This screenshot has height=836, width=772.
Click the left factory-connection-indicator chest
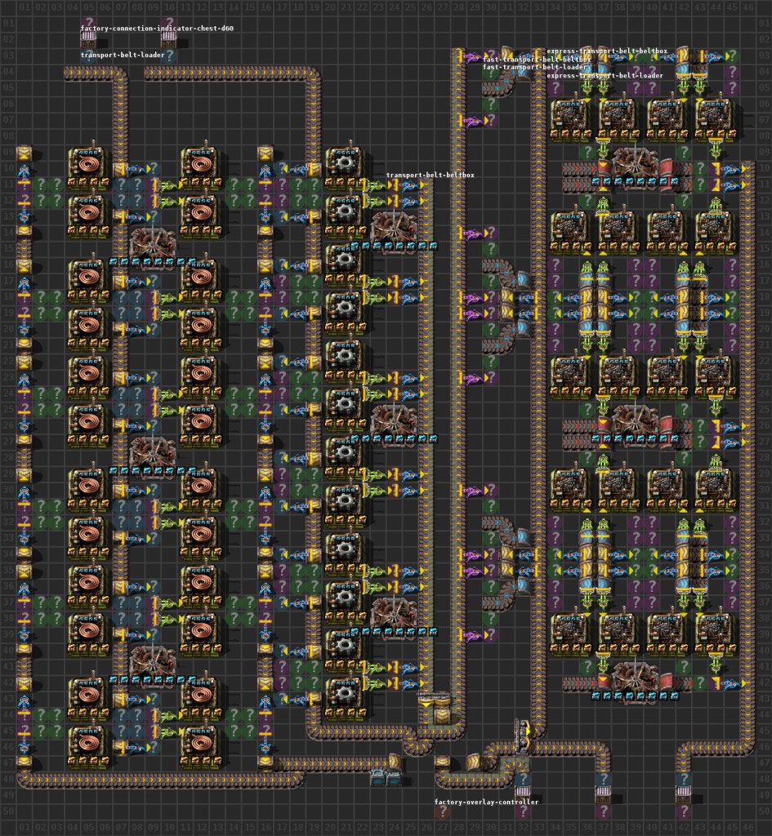click(x=88, y=38)
